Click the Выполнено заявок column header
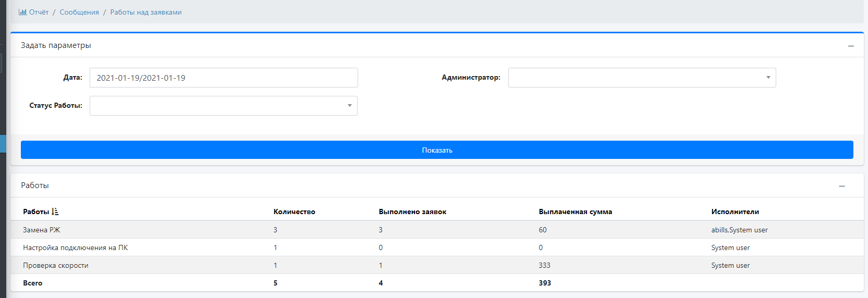Image resolution: width=868 pixels, height=298 pixels. [412, 212]
